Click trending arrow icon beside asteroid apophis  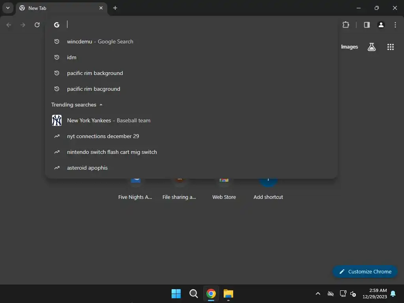tap(57, 168)
